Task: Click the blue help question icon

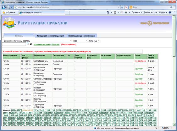Action: [170, 12]
